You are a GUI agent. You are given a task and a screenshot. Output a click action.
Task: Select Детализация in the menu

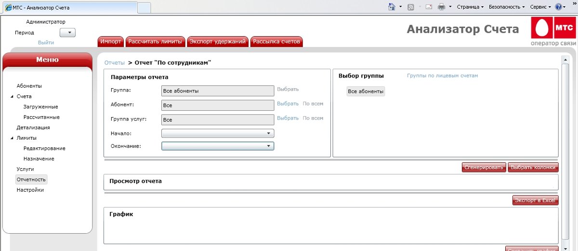tap(33, 128)
